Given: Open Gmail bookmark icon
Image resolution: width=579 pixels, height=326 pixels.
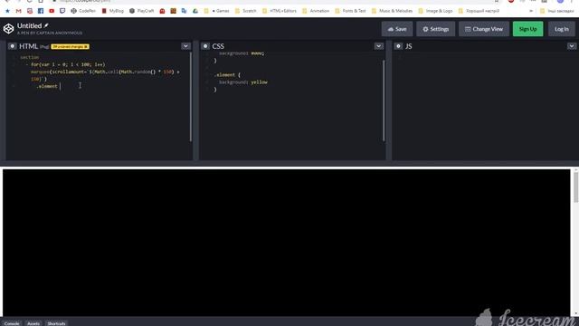Looking at the screenshot, I should 18,11.
